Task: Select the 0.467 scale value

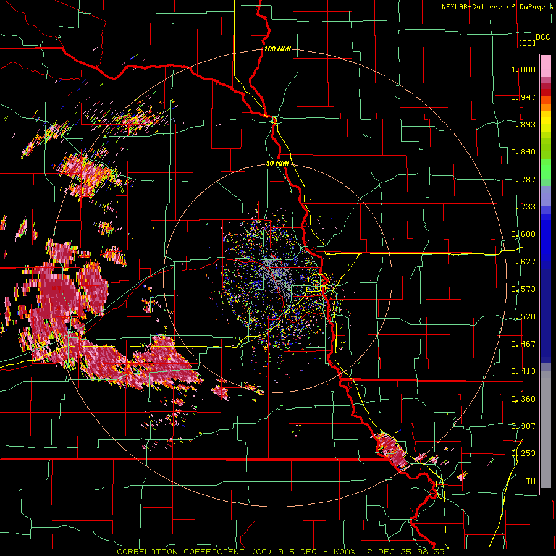Action: coord(523,343)
